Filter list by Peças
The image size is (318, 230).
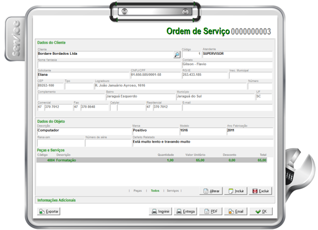point(137,190)
